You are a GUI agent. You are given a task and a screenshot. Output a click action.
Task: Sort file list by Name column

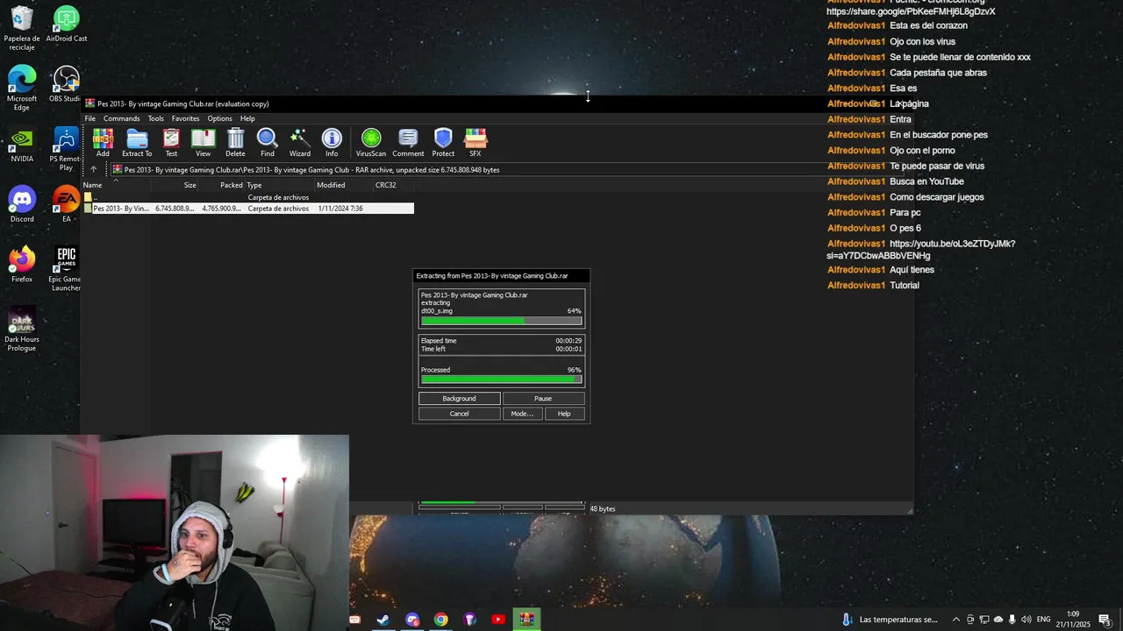tap(116, 185)
